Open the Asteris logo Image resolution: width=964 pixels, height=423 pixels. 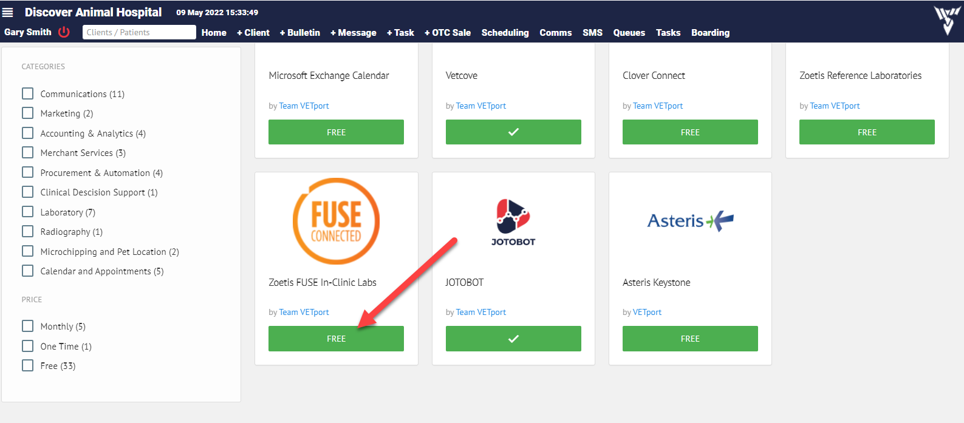tap(690, 221)
